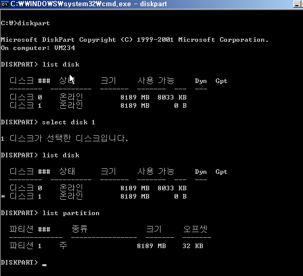Click the '종류' column header

(x=79, y=229)
